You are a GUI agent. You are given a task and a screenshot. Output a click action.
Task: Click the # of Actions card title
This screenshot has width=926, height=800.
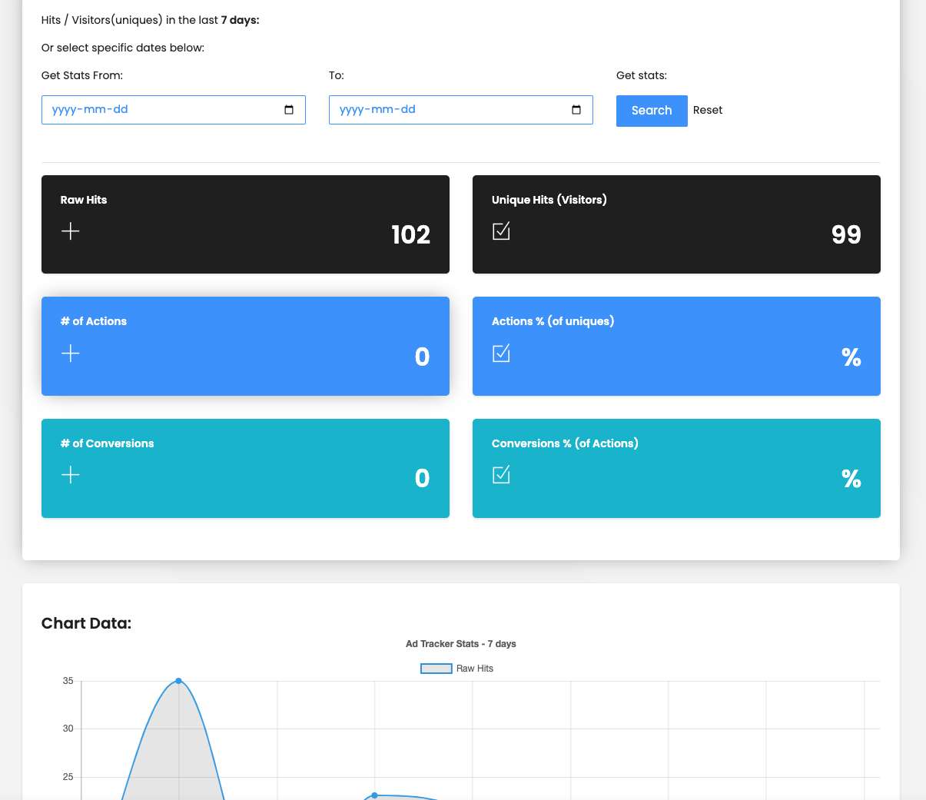tap(94, 321)
